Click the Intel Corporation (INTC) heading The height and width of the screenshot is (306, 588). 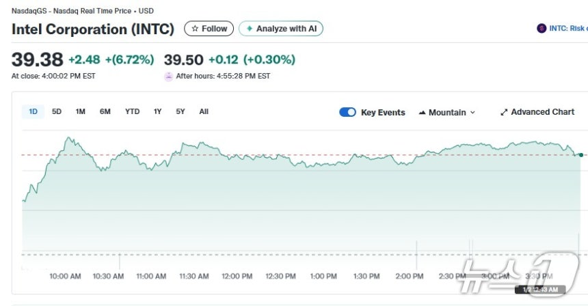click(x=93, y=29)
